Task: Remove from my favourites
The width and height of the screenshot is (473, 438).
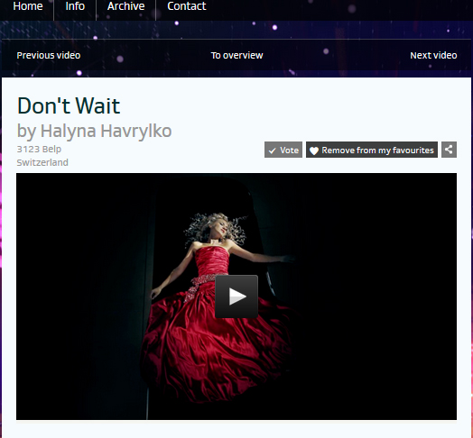Action: tap(372, 150)
